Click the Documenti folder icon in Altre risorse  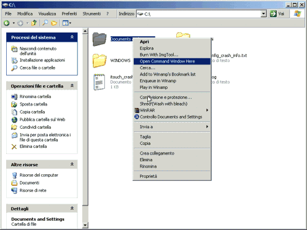(14, 183)
